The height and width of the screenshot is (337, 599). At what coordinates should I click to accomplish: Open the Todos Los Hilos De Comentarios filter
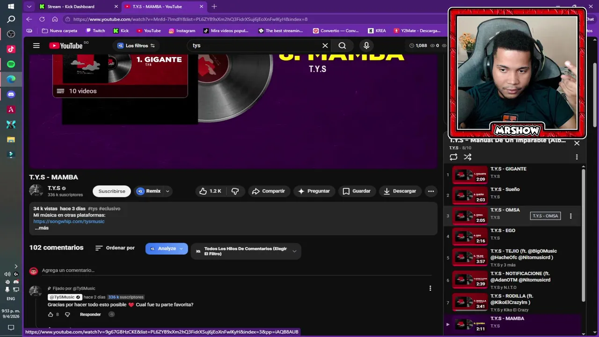[x=246, y=251]
